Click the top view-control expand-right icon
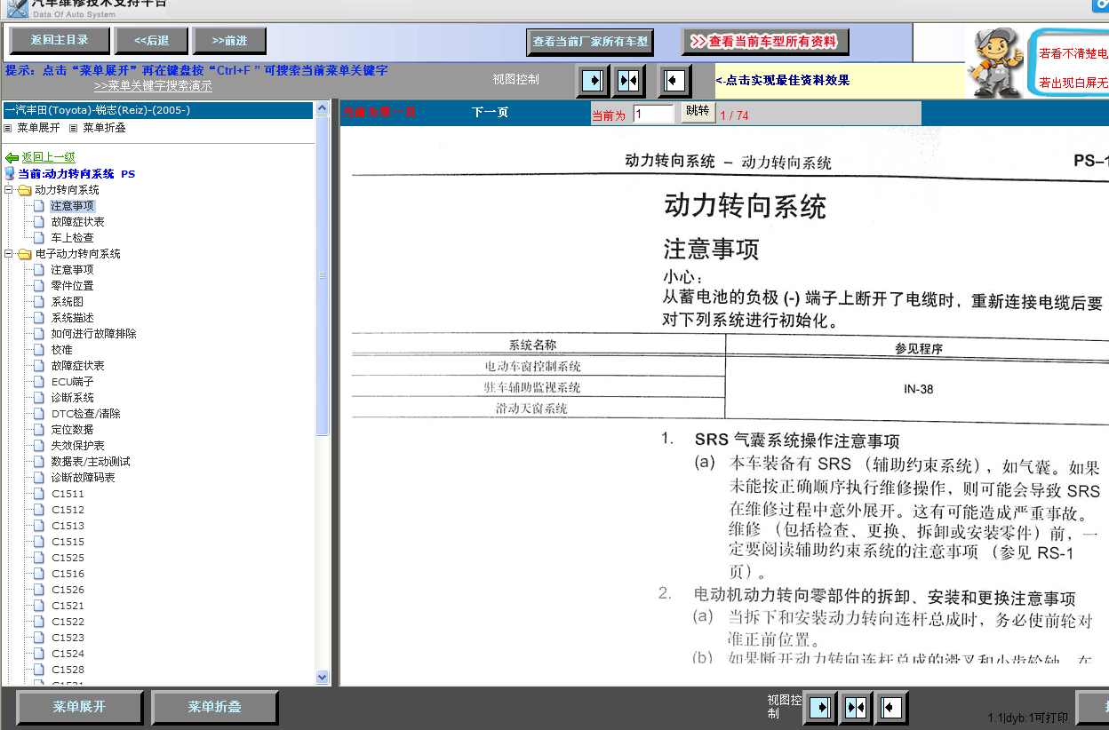The height and width of the screenshot is (730, 1109). tap(593, 81)
